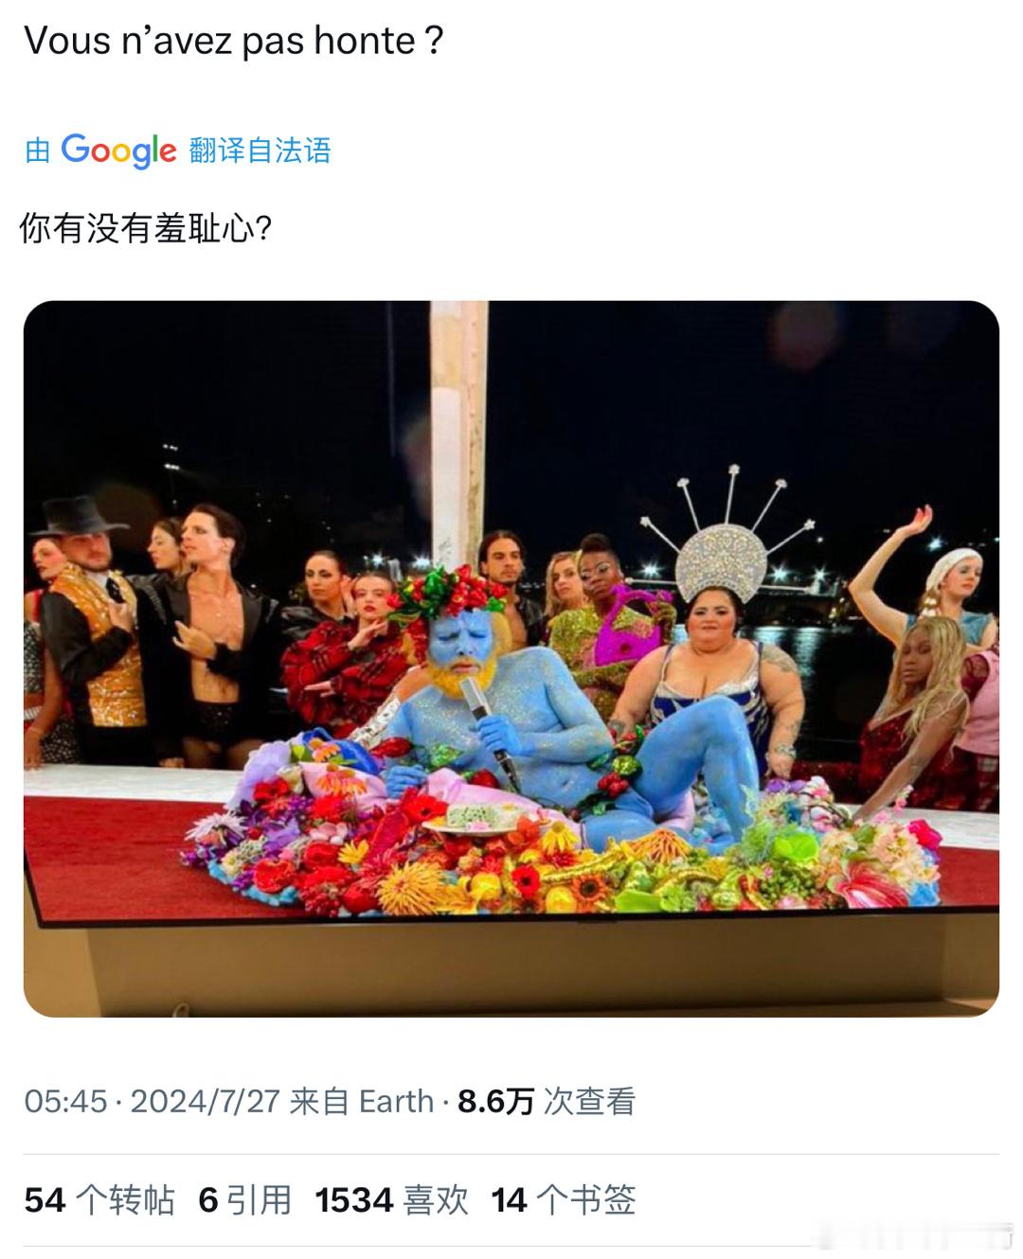
Task: Click the 2024/7/27 post date
Action: point(205,1101)
